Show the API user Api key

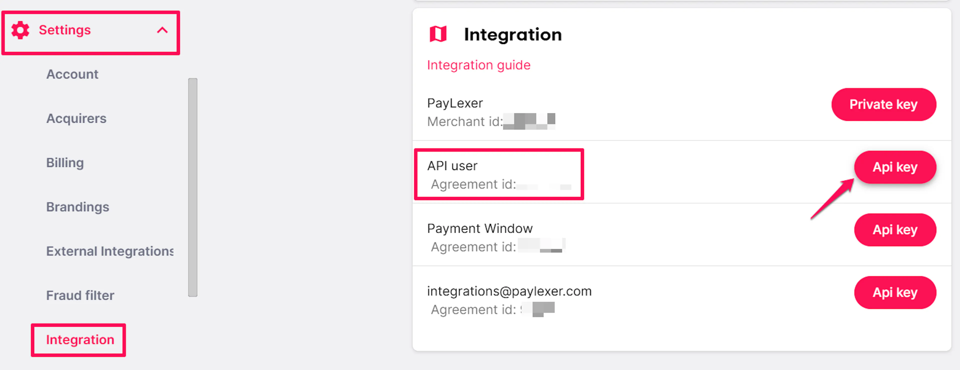tap(895, 167)
